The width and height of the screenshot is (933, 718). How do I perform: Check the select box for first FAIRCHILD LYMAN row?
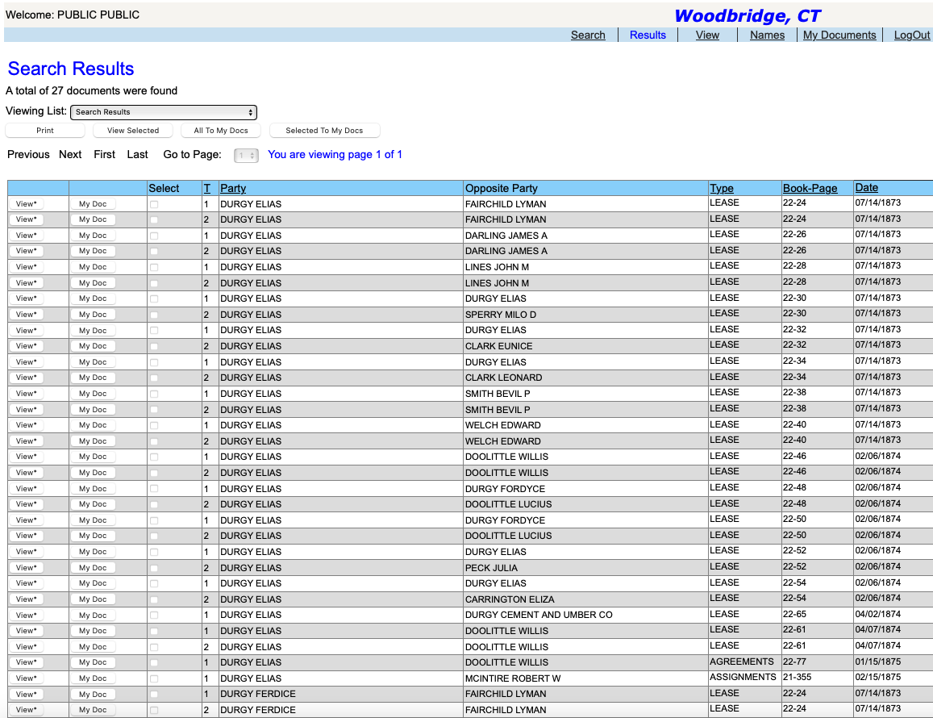pyautogui.click(x=154, y=204)
